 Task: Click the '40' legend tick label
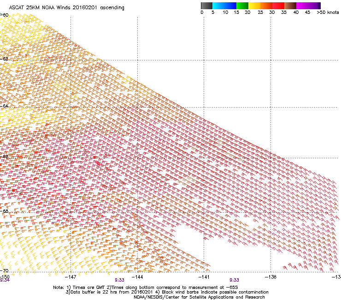(x=296, y=12)
